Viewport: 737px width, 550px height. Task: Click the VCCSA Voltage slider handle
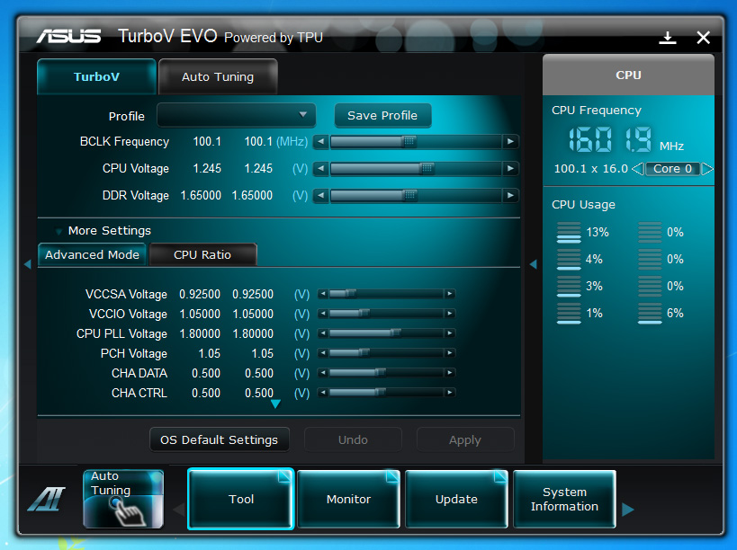click(351, 294)
